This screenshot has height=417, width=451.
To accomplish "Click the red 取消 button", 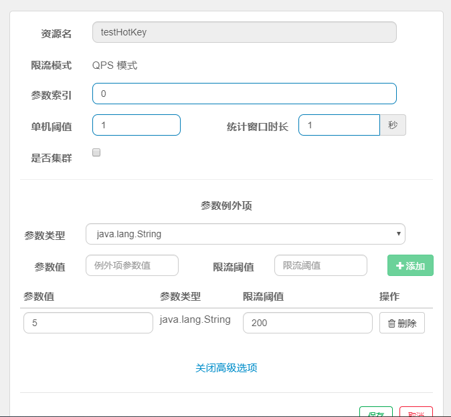I will coord(416,413).
